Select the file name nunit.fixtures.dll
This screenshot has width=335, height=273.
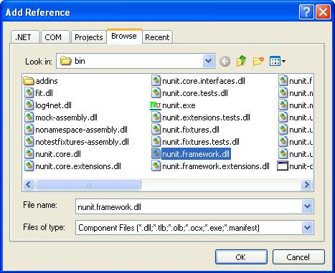(x=191, y=130)
